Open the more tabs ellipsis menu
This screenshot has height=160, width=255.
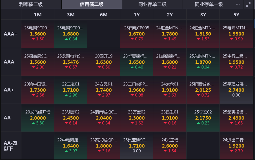238,5
